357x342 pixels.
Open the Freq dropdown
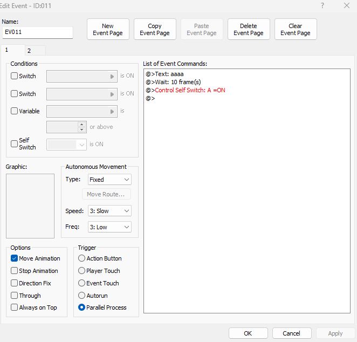point(109,227)
